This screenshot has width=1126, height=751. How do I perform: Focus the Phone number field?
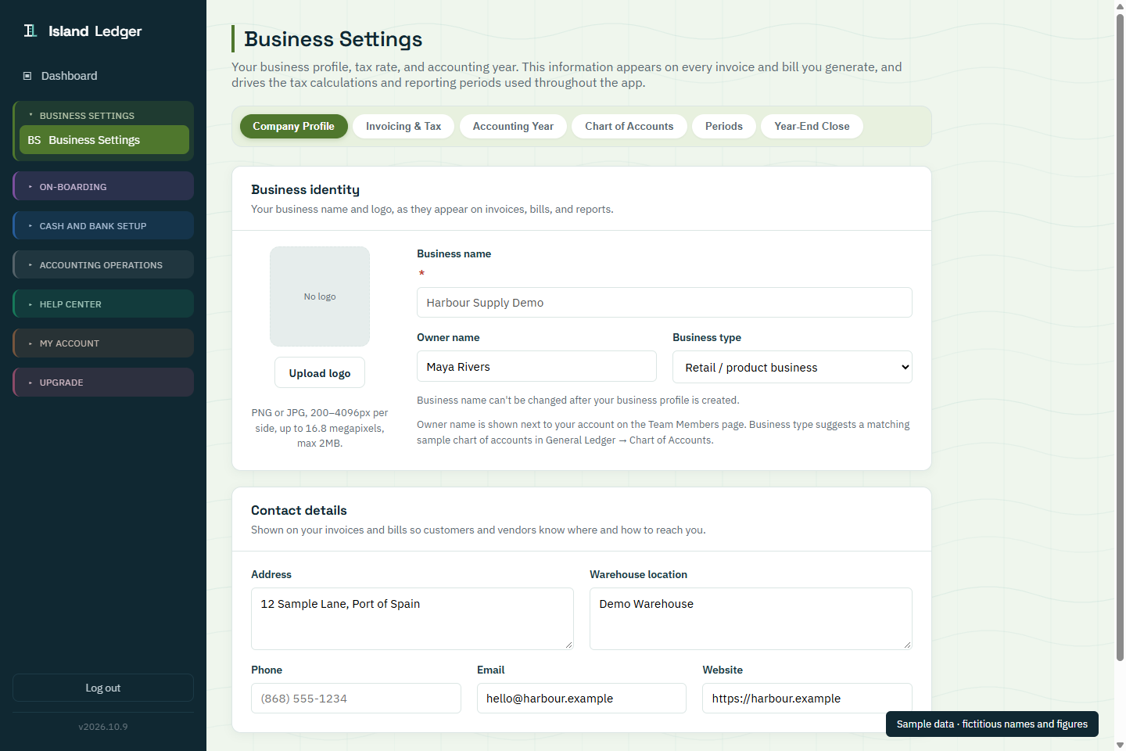356,698
